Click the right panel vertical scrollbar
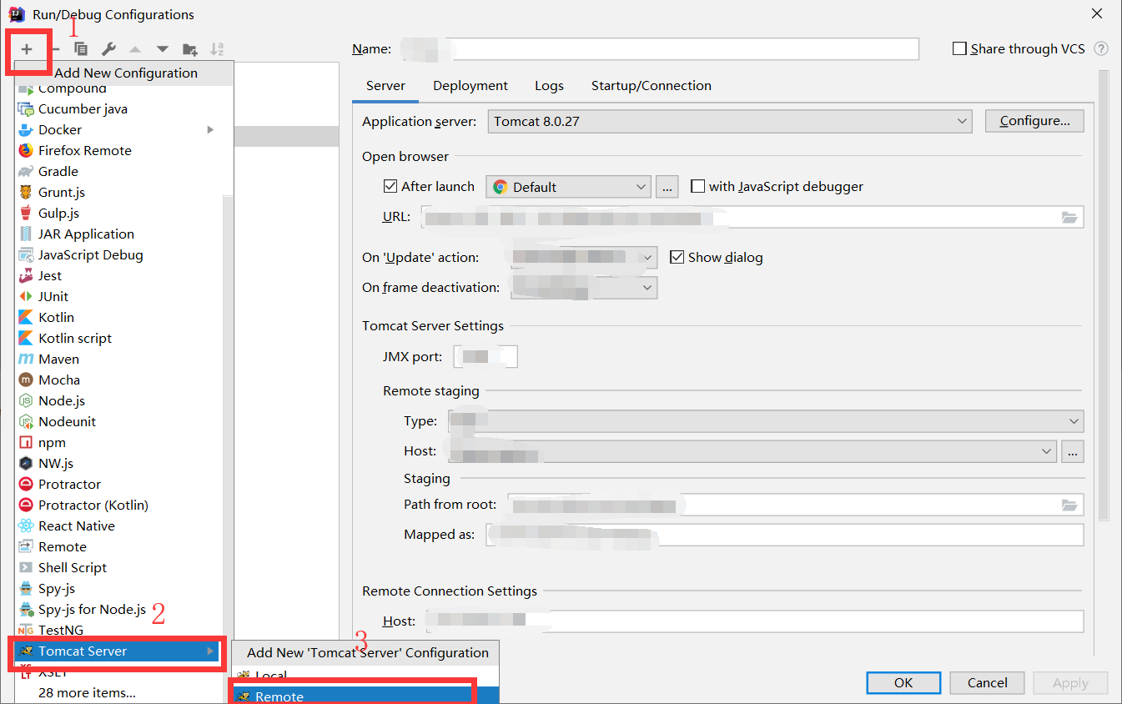Image resolution: width=1122 pixels, height=704 pixels. coord(1104,296)
